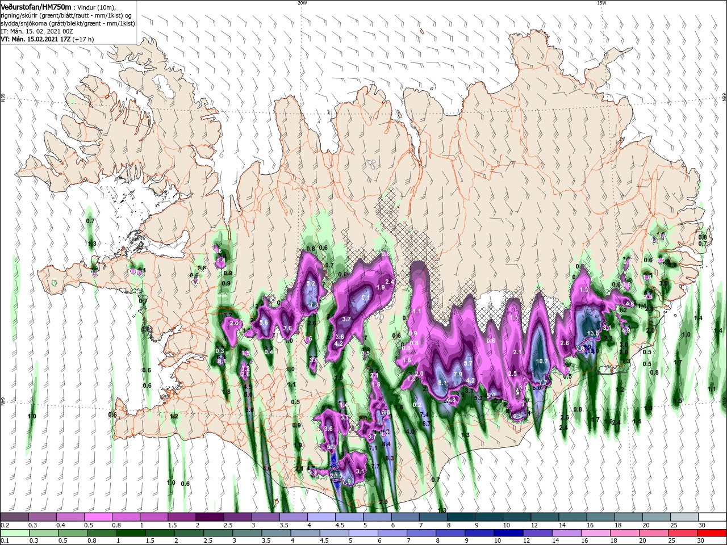Viewport: 727px width, 545px height.
Task: Click the 7.4 value in the green band
Action: (424, 415)
